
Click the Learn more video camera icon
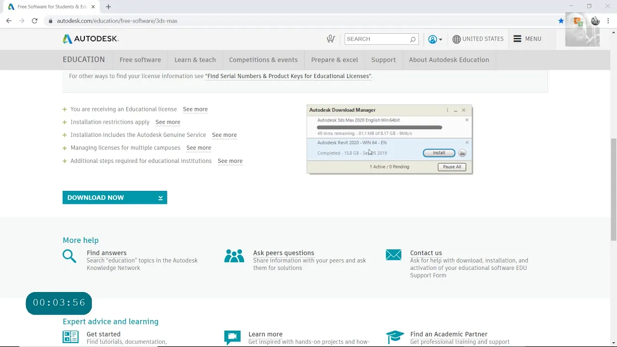tap(232, 337)
